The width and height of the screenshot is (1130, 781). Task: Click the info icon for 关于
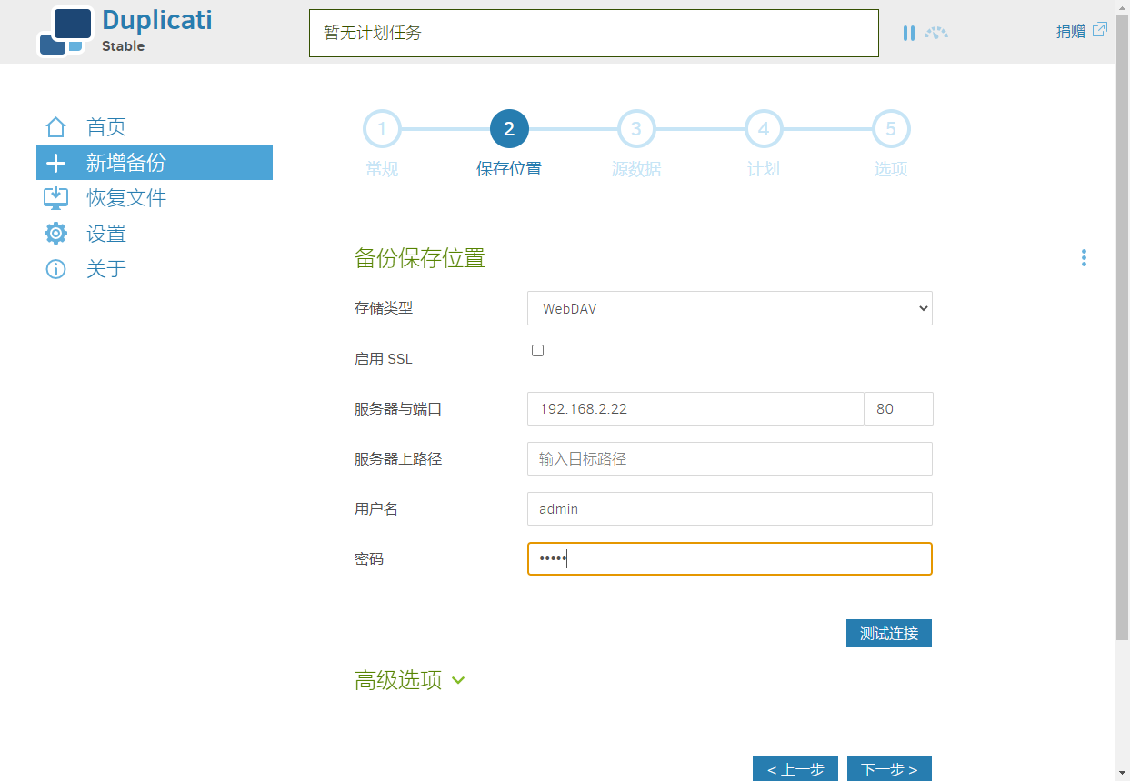click(56, 269)
